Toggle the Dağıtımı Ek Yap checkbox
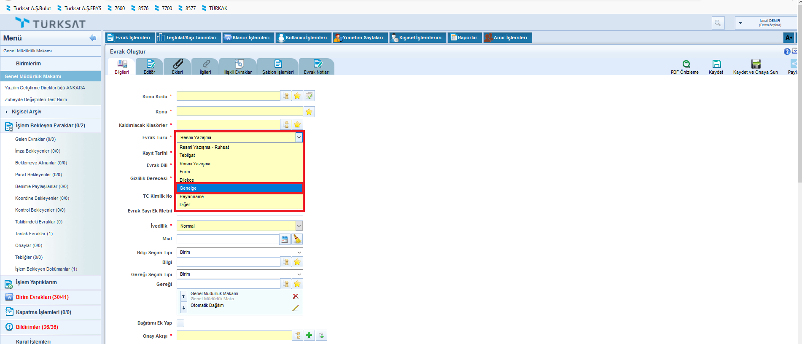 [180, 323]
